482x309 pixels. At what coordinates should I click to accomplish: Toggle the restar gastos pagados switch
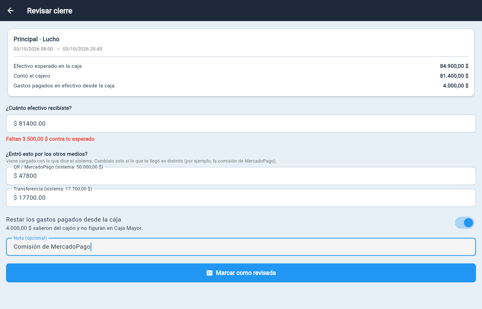pos(465,223)
